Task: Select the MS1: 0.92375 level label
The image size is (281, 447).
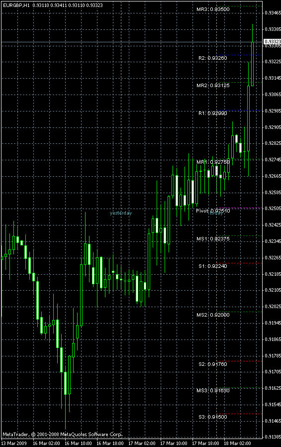Action: click(213, 239)
